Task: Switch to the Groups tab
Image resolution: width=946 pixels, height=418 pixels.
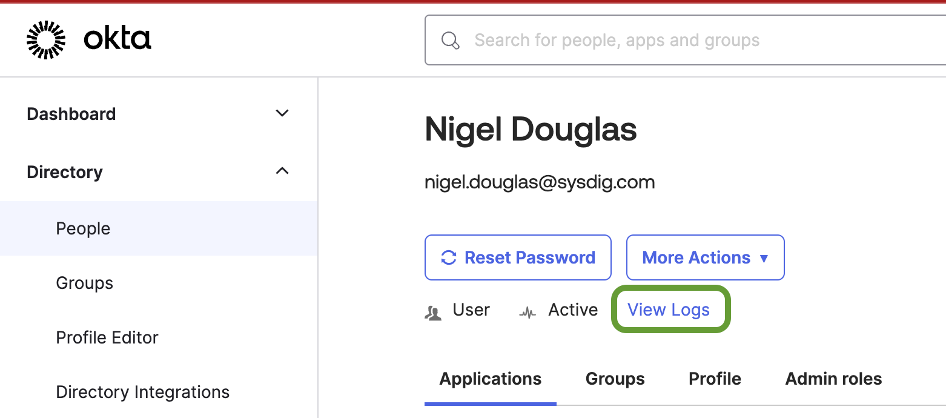Action: pos(615,379)
